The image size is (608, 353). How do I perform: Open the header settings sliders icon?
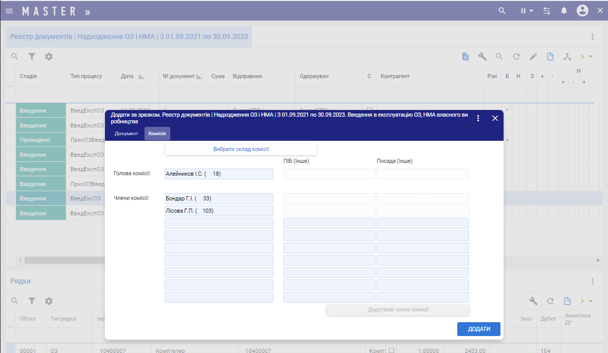[x=547, y=11]
